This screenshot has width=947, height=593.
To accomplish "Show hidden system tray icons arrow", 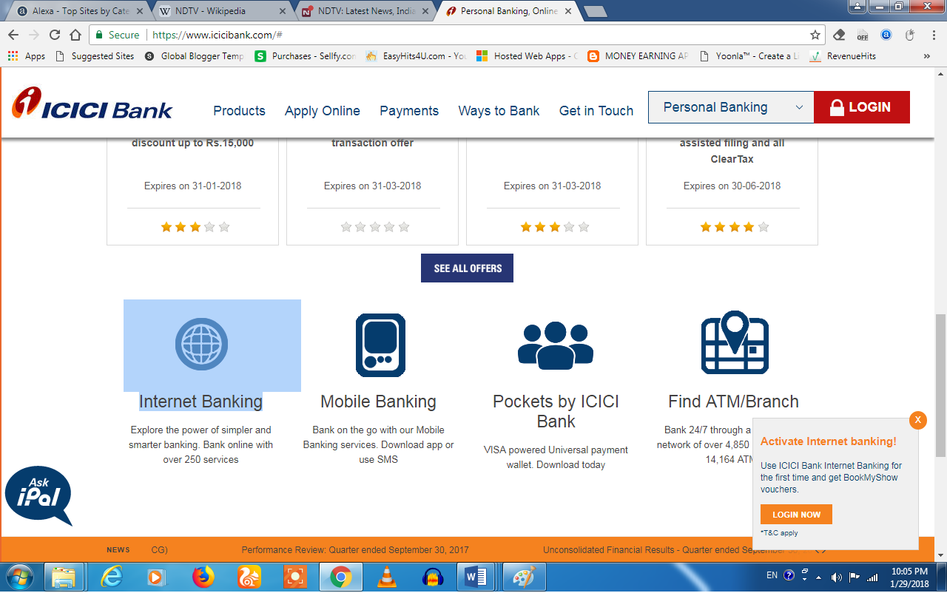I will tap(818, 577).
